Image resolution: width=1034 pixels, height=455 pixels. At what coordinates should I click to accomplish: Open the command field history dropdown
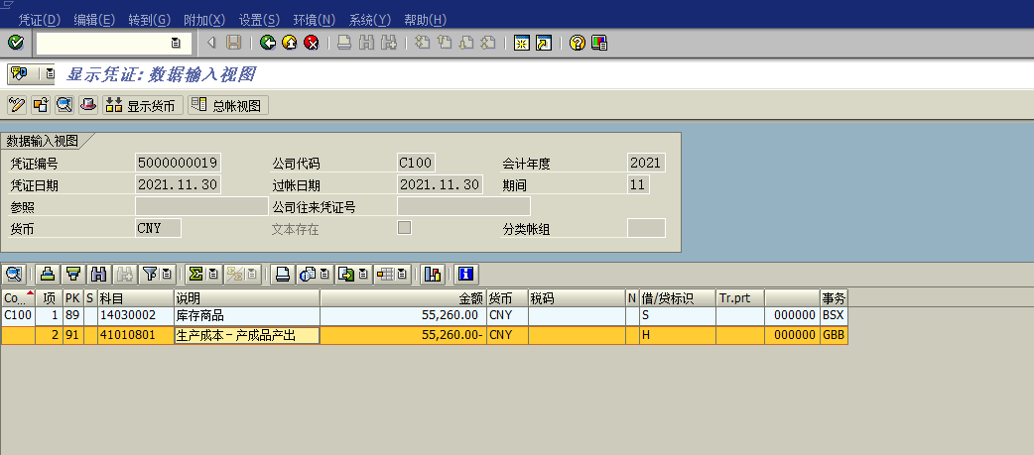pyautogui.click(x=176, y=43)
